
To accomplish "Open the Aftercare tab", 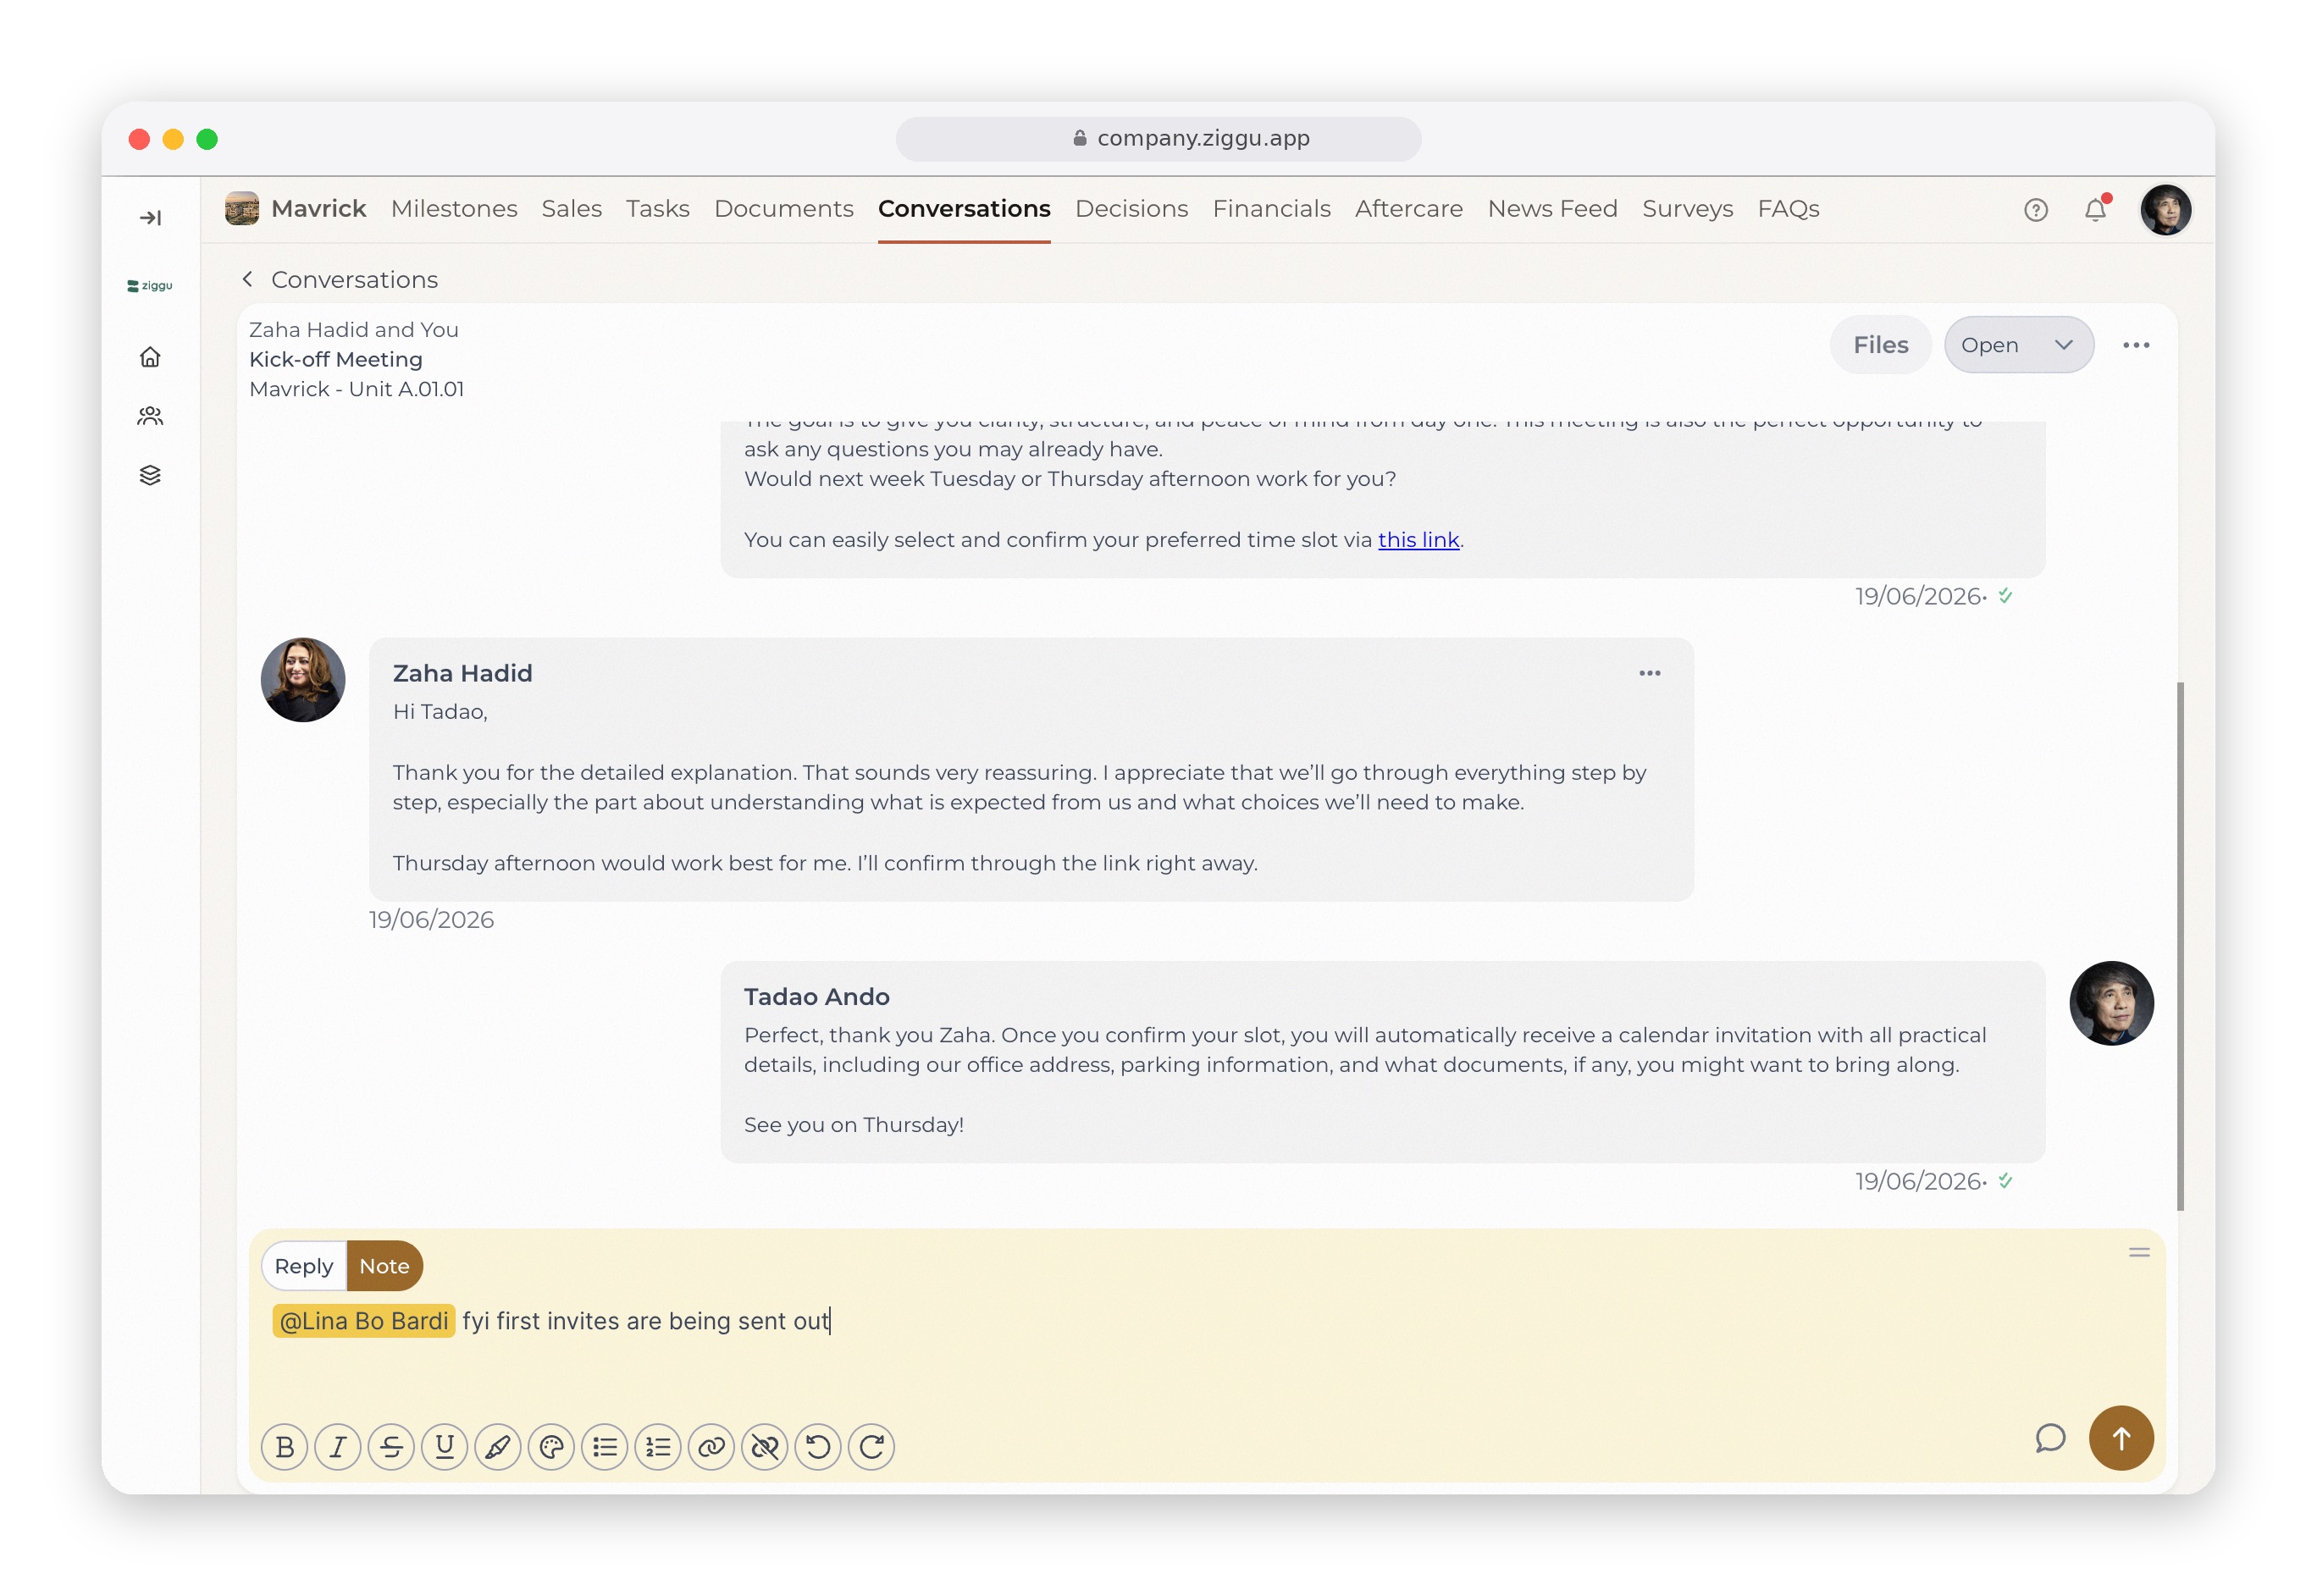I will (x=1408, y=208).
